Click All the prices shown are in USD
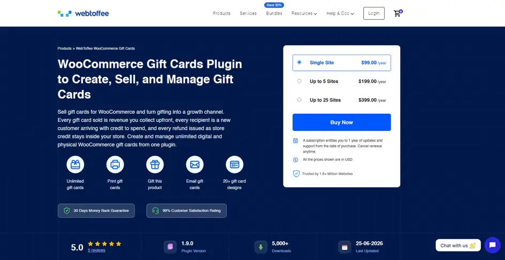The height and width of the screenshot is (260, 505). [x=327, y=160]
